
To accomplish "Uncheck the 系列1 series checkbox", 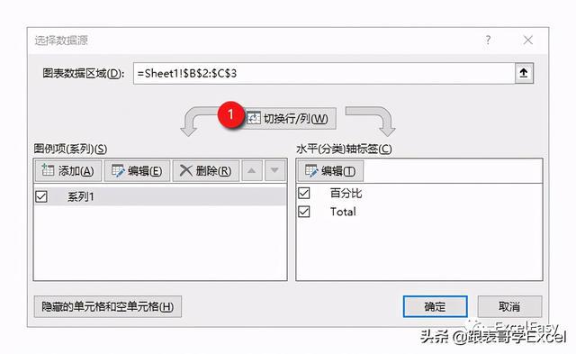I will [41, 196].
